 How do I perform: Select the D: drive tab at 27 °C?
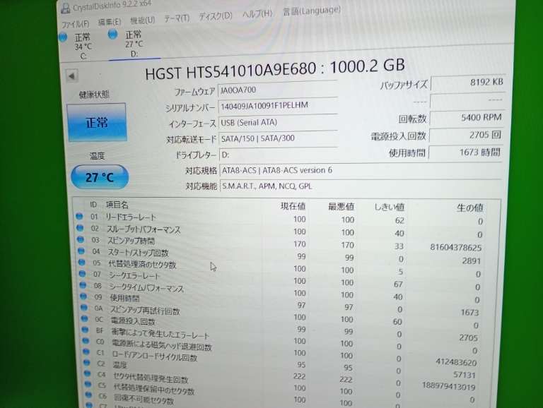[x=134, y=44]
